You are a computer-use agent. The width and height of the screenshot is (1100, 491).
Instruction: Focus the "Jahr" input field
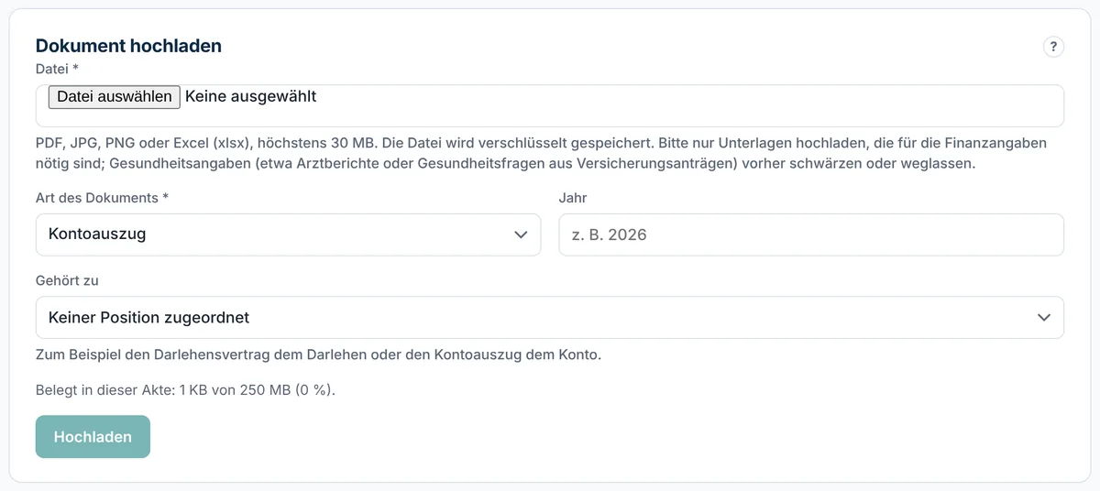pos(811,235)
